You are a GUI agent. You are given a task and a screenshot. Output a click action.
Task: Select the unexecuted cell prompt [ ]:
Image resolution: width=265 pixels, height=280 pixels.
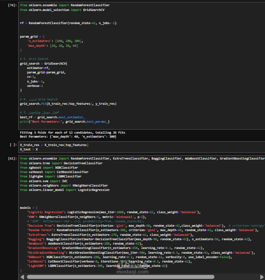click(13, 145)
